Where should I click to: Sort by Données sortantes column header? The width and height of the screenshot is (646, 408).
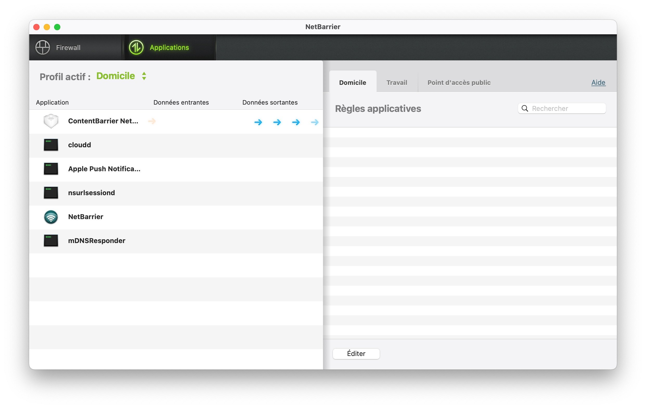(x=270, y=103)
